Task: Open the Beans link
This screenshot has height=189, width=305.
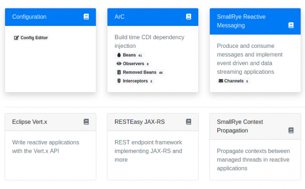Action: tap(130, 55)
